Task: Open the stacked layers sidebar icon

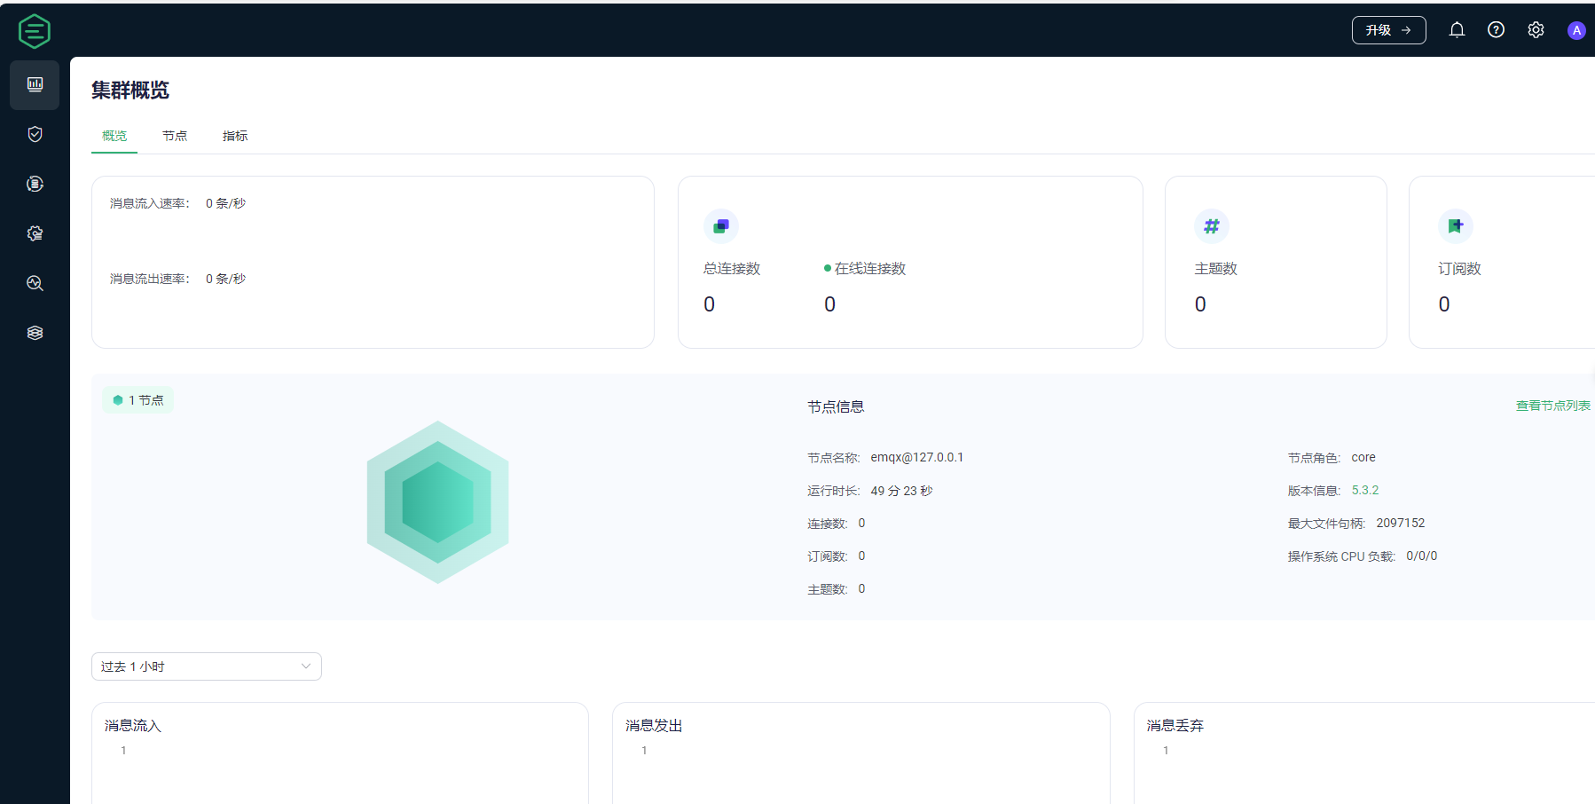Action: pos(35,333)
